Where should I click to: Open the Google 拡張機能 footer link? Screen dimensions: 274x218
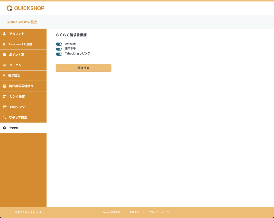pyautogui.click(x=111, y=212)
